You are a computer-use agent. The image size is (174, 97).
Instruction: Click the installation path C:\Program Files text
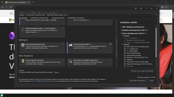[x=36, y=72]
